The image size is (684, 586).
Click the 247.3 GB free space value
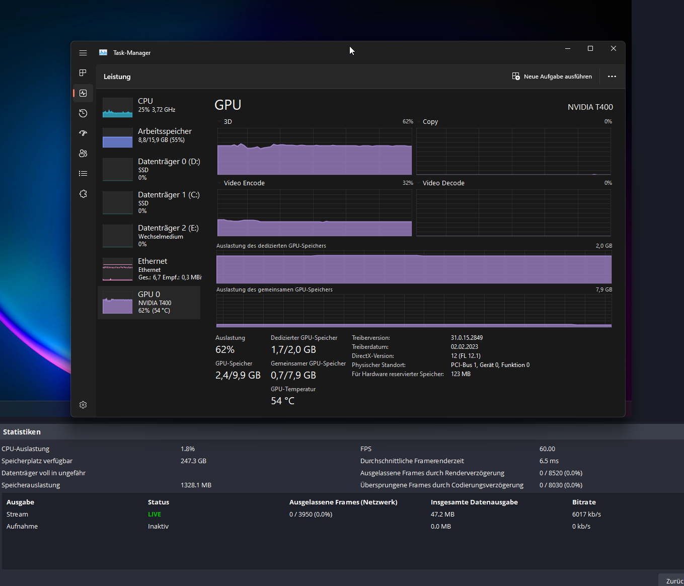(193, 461)
